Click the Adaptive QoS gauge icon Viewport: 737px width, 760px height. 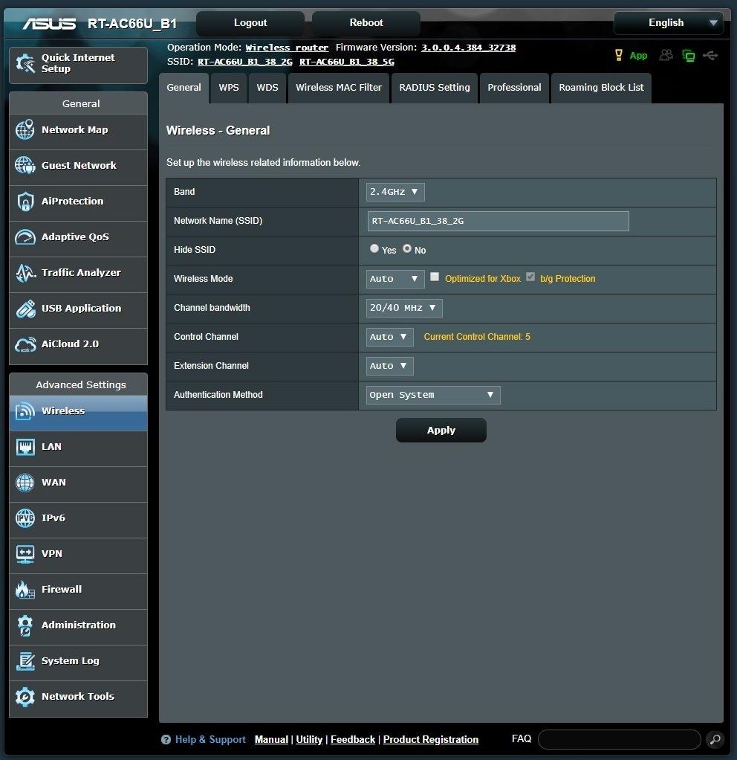tap(25, 237)
